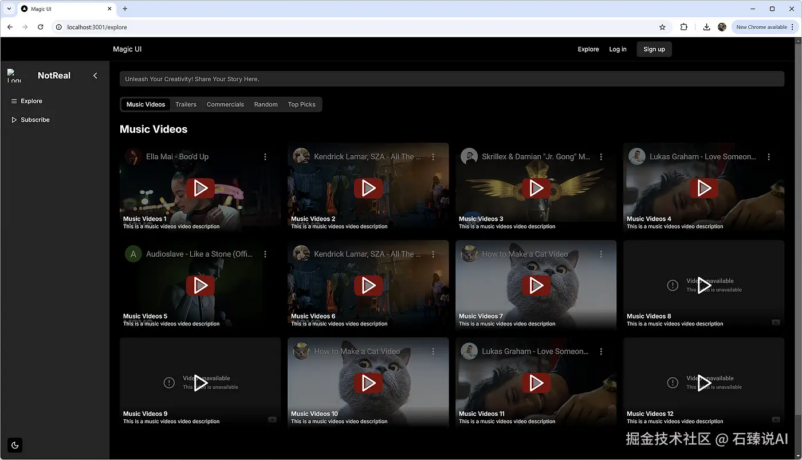This screenshot has height=460, width=802.
Task: Play the Music Videos 11 video
Action: pos(536,383)
